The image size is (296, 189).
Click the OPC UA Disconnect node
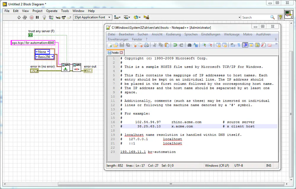(x=77, y=67)
